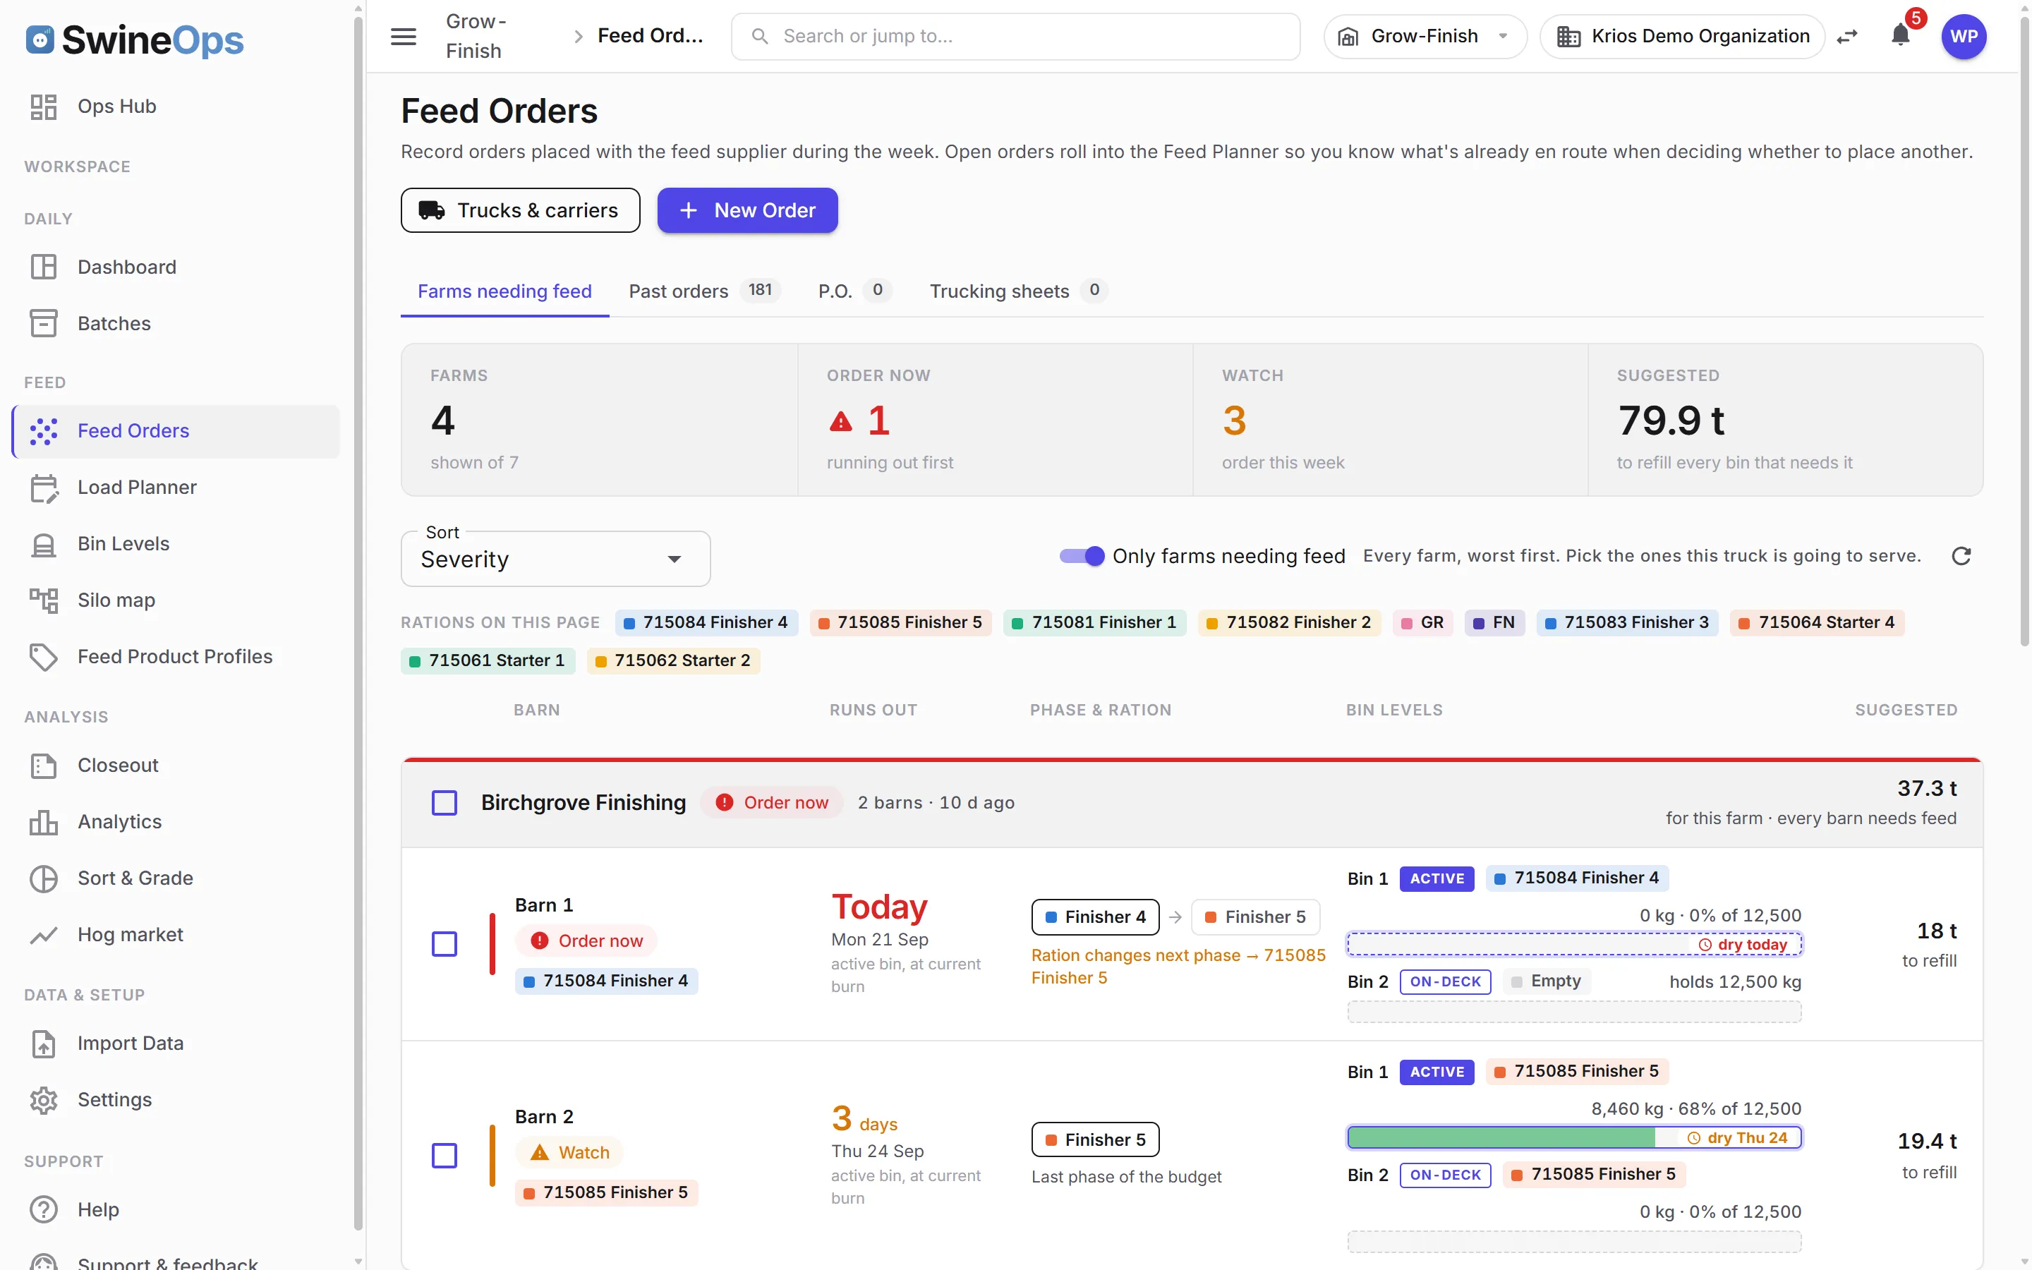Click Barn 1 Bin 1 empty level bar
The width and height of the screenshot is (2032, 1270).
1573,944
